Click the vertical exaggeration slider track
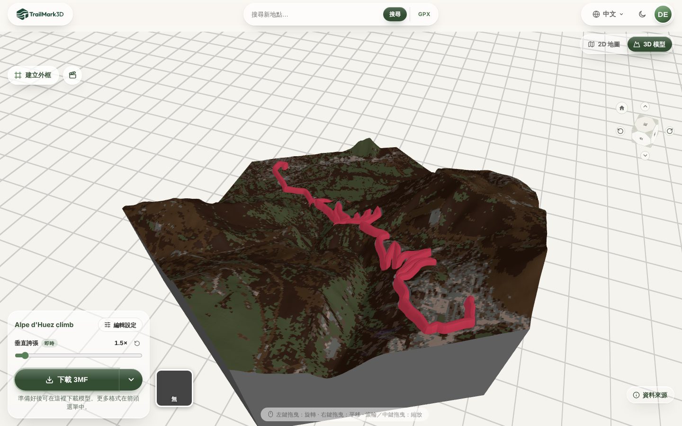The image size is (682, 426). (79, 355)
